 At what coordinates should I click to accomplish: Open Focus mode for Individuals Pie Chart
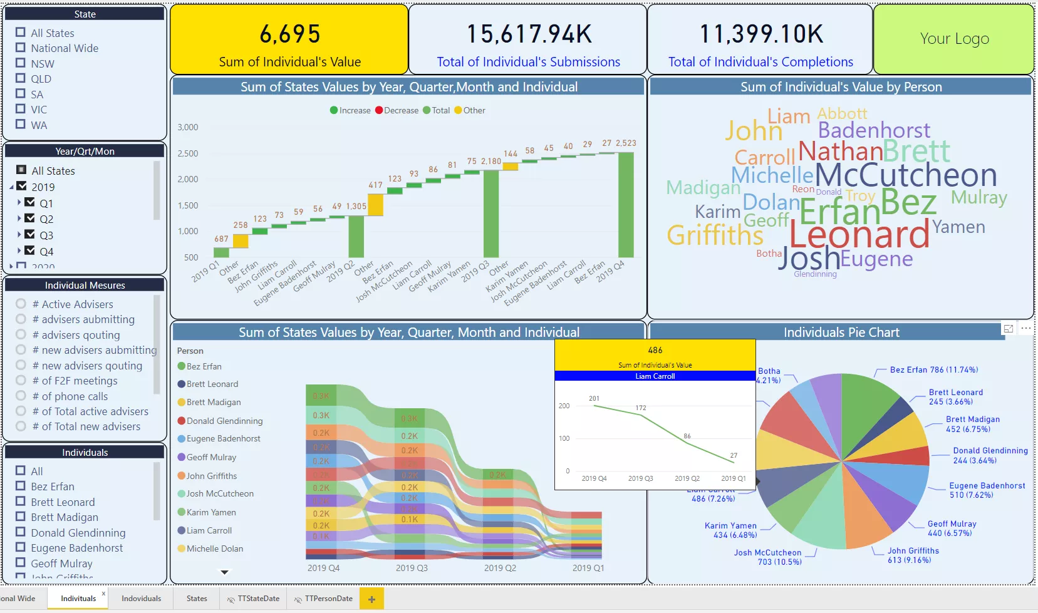point(1008,329)
